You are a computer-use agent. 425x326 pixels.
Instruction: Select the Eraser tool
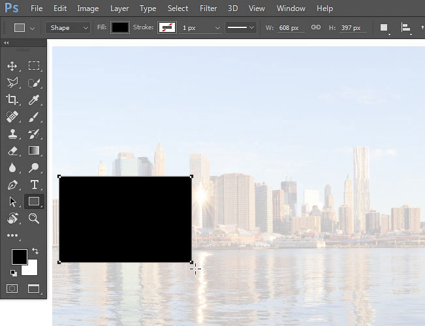coord(12,151)
